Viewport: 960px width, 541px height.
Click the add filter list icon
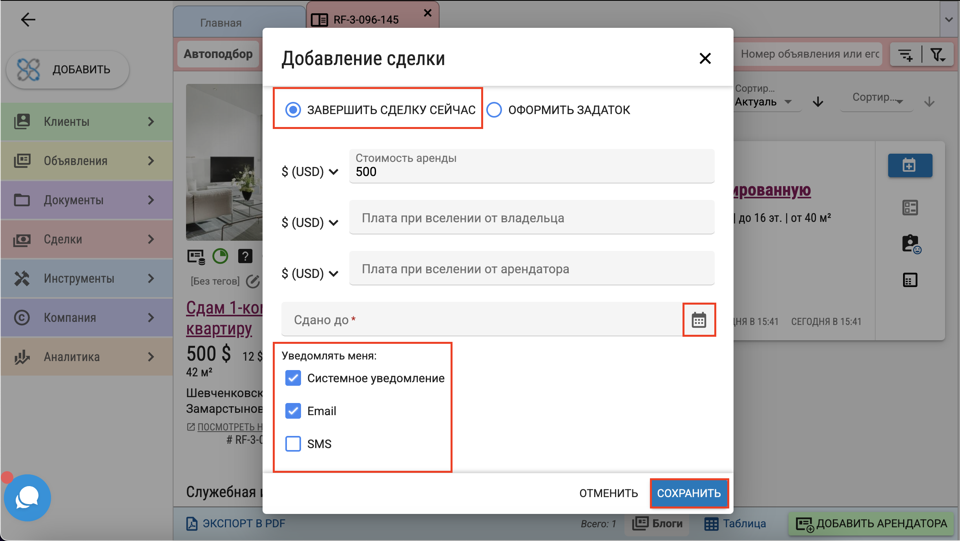[x=906, y=54]
